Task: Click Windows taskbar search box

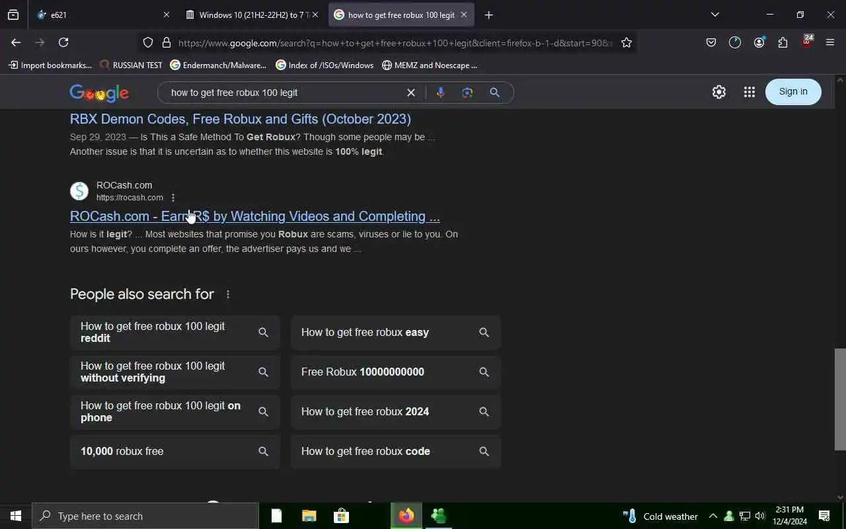Action: pos(145,516)
